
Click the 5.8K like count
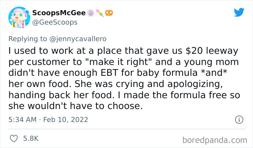(31, 138)
